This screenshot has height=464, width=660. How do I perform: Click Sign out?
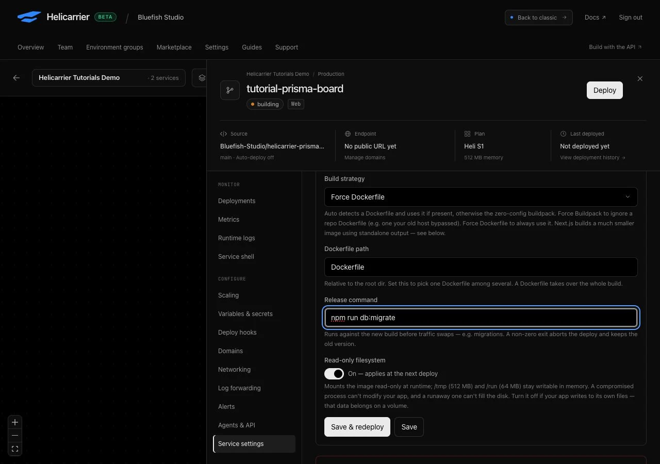click(631, 18)
